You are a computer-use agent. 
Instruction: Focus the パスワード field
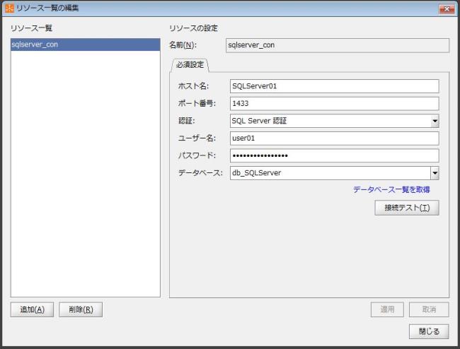(334, 155)
